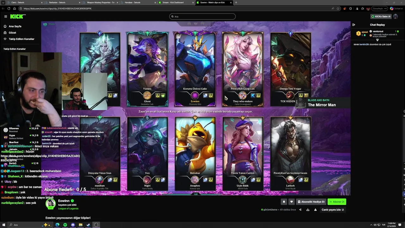Open the user profile avatar menu
The width and height of the screenshot is (405, 228).
[x=396, y=16]
